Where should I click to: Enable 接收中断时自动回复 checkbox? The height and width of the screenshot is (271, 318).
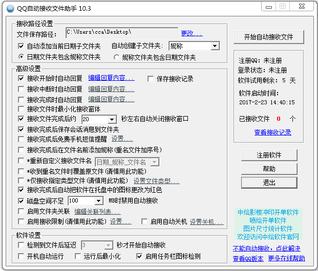[21, 89]
